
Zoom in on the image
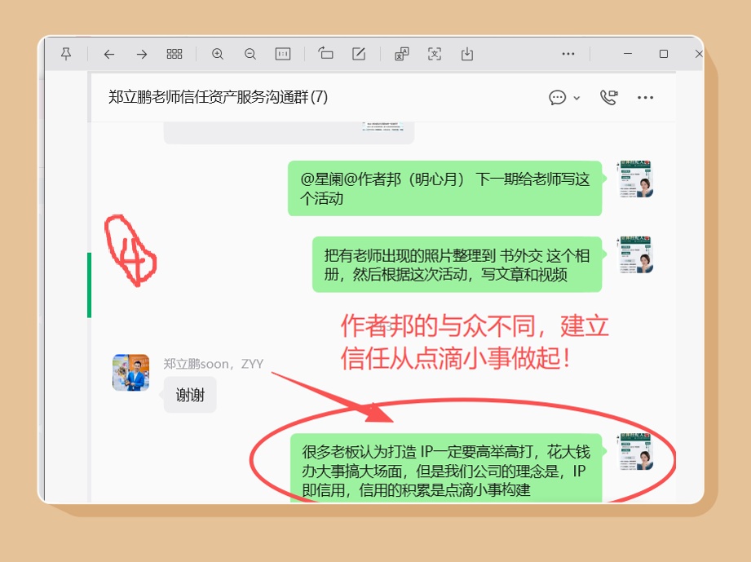(218, 54)
